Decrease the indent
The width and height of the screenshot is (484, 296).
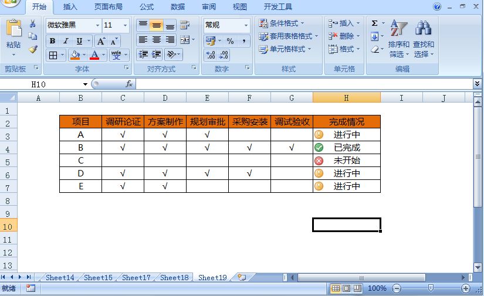(x=143, y=55)
